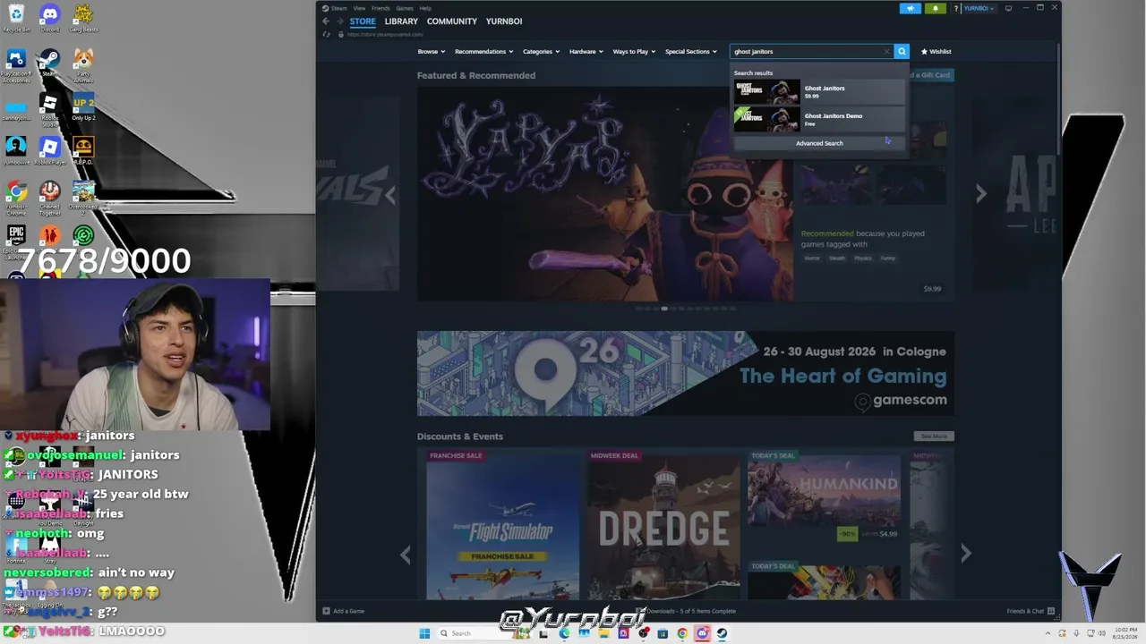Click the Steam help question mark icon
1146x644 pixels.
956,8
